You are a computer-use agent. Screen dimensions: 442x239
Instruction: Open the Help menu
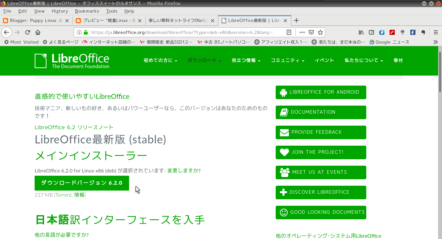[129, 11]
